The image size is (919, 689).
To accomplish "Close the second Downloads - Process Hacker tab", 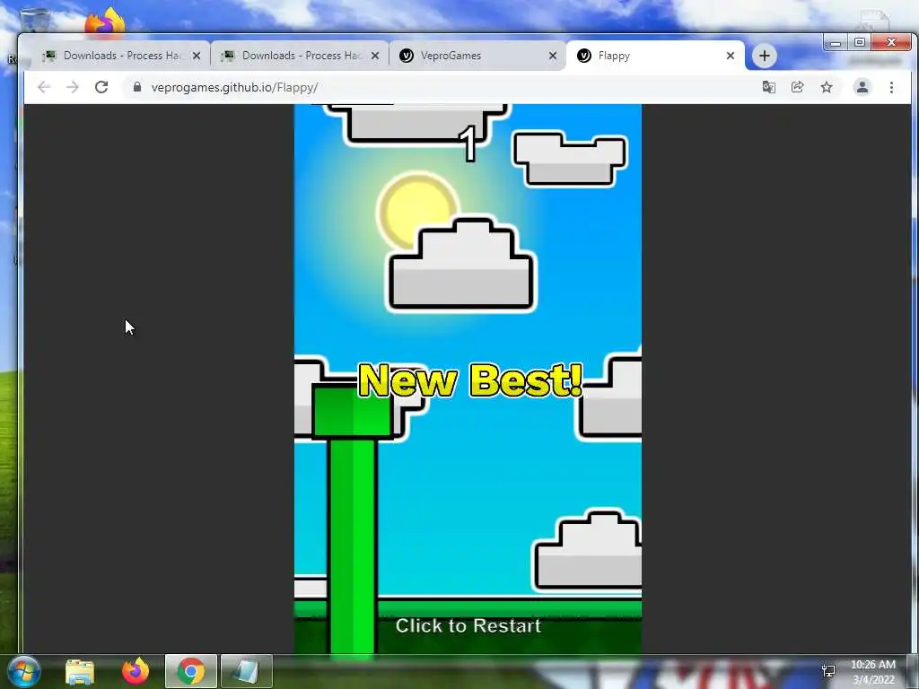I will pos(375,56).
